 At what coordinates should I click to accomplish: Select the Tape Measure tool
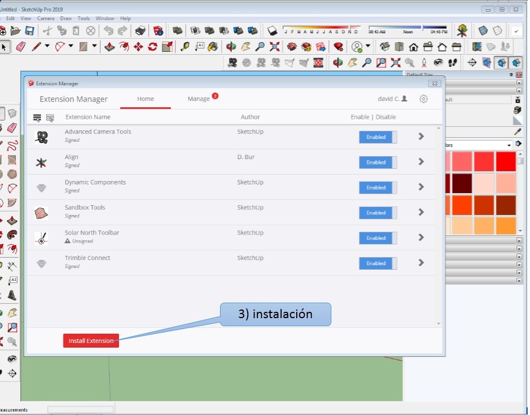pyautogui.click(x=185, y=47)
